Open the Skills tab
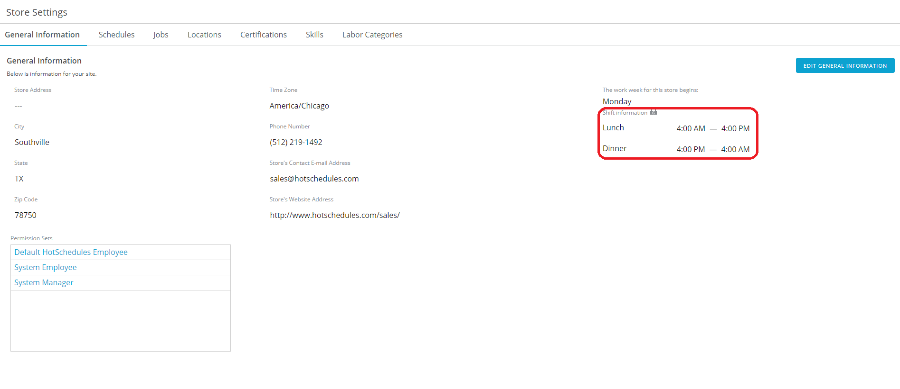Viewport: 900px width, 389px height. point(314,35)
